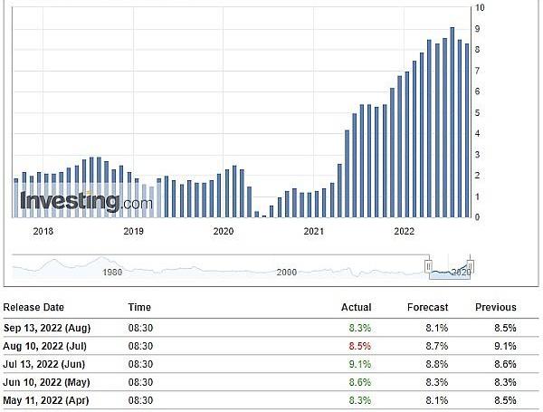Select the highlighted range in navigator
This screenshot has width=543, height=412.
pyautogui.click(x=450, y=272)
